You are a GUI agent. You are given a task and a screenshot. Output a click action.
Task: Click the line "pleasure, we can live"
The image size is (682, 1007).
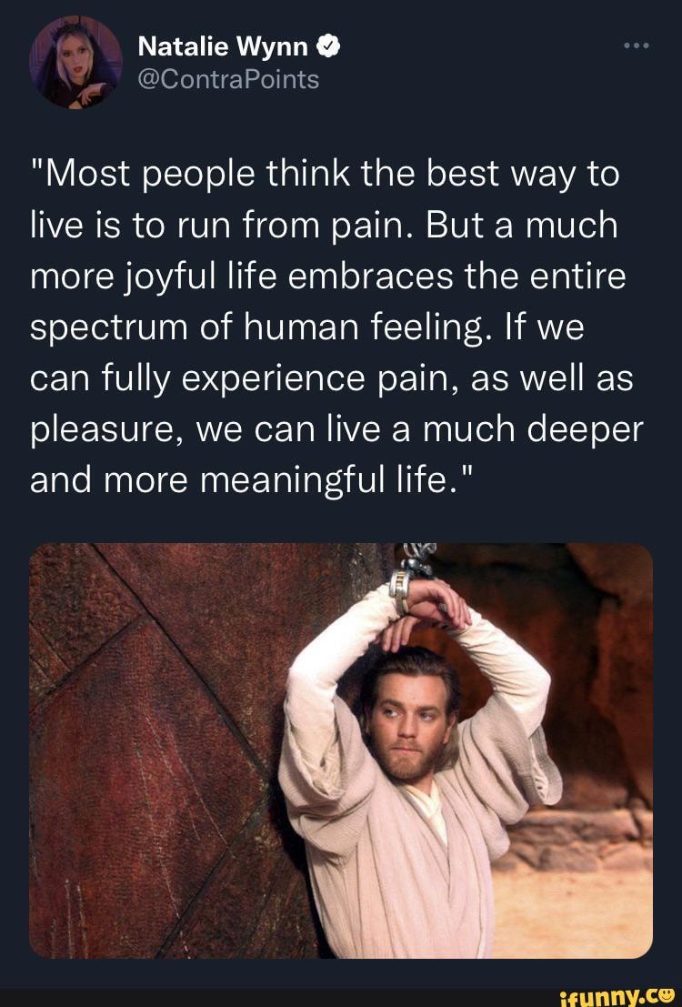(336, 430)
